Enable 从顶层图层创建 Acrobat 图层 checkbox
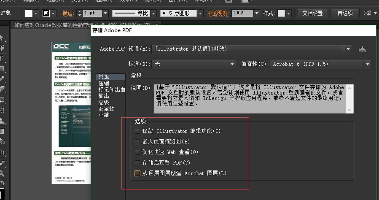This screenshot has height=200, width=379. [137, 173]
